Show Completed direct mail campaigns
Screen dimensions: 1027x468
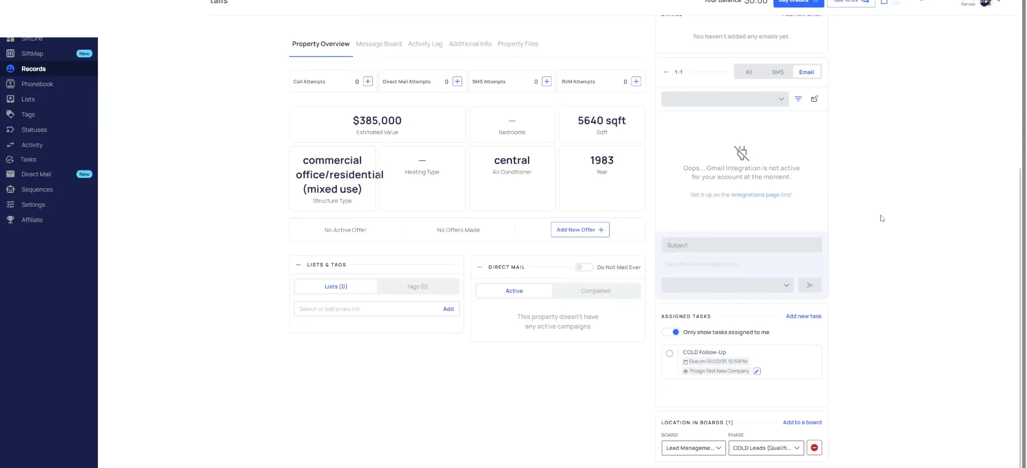[x=595, y=291]
